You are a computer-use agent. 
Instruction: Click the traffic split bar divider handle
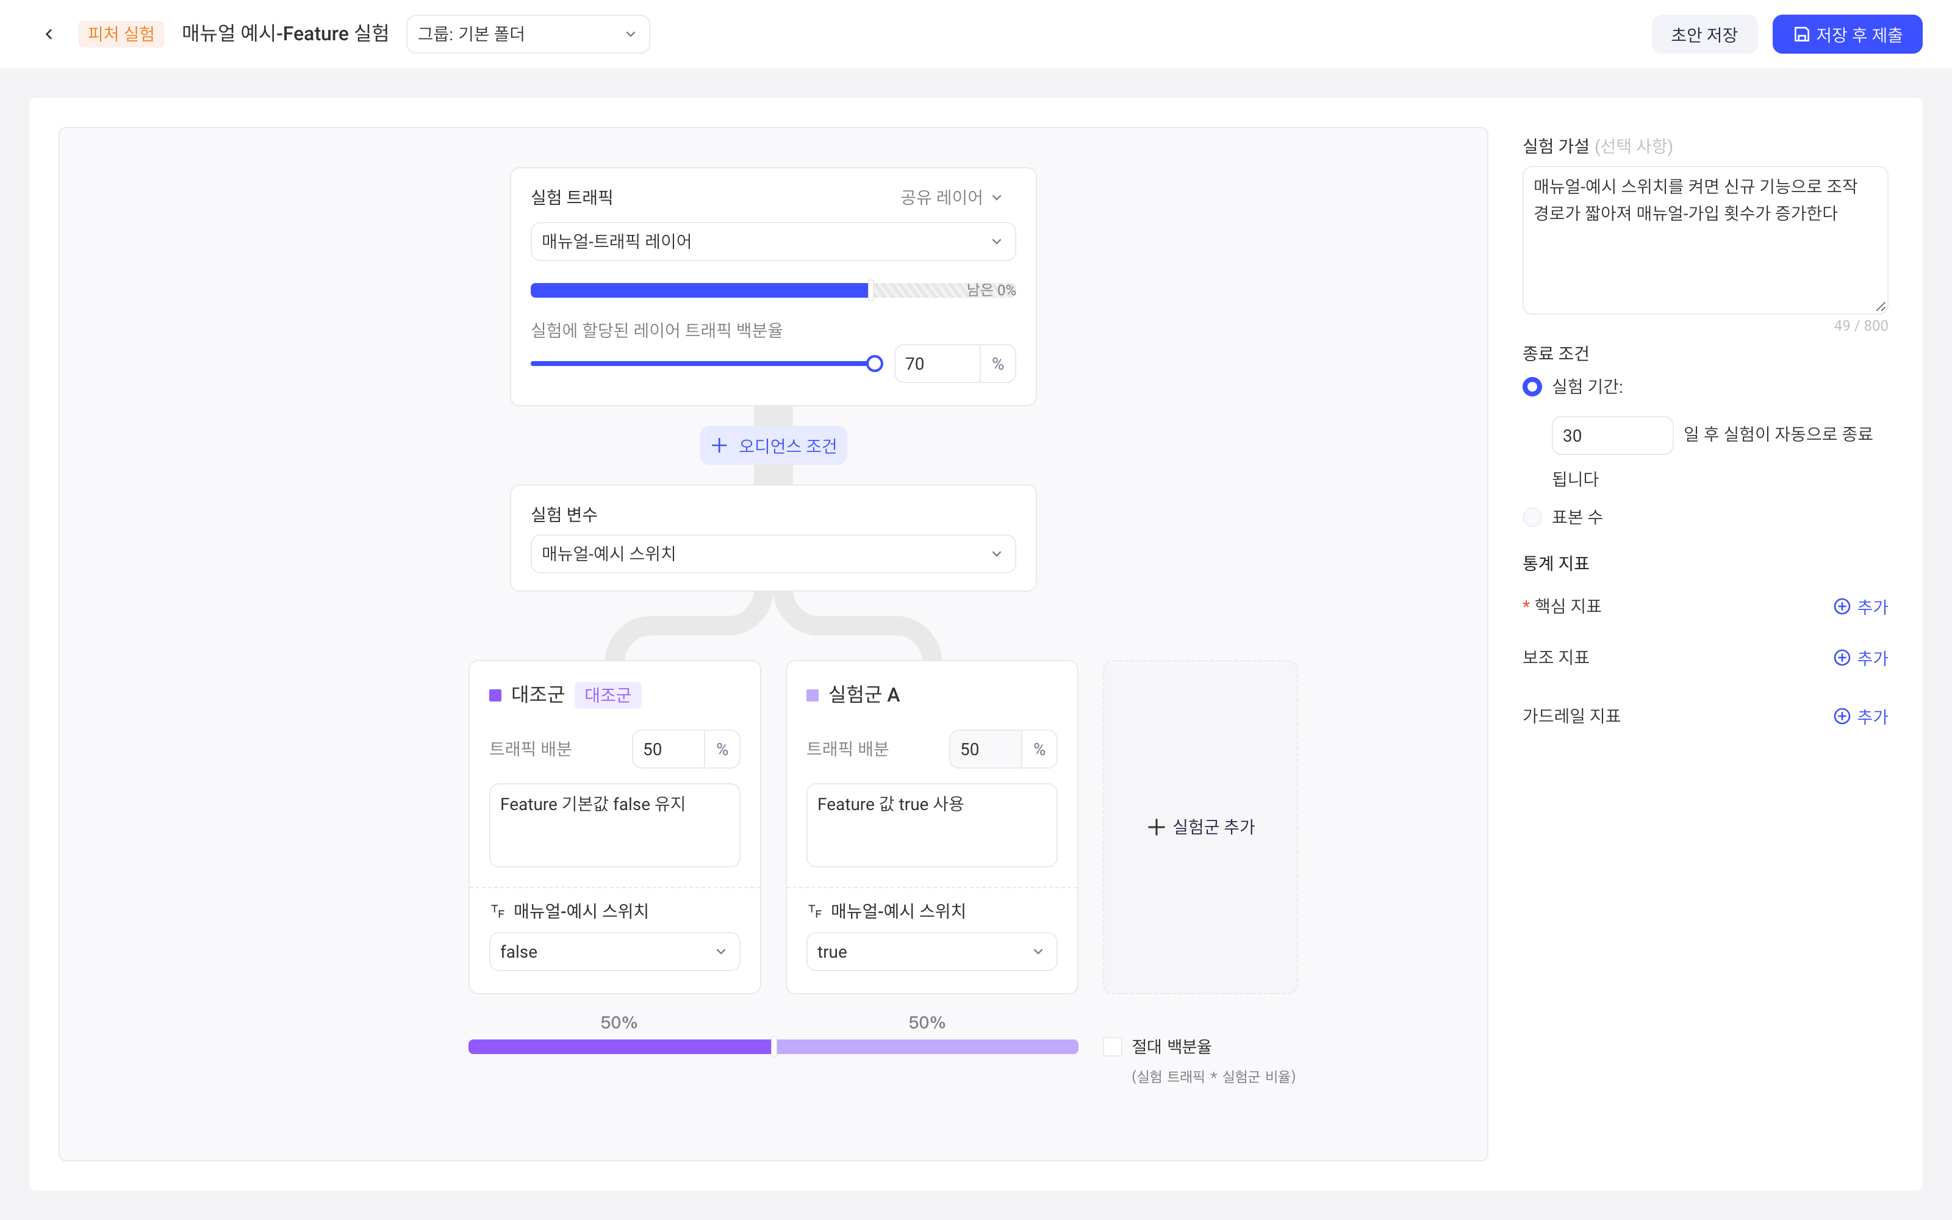(x=773, y=1047)
